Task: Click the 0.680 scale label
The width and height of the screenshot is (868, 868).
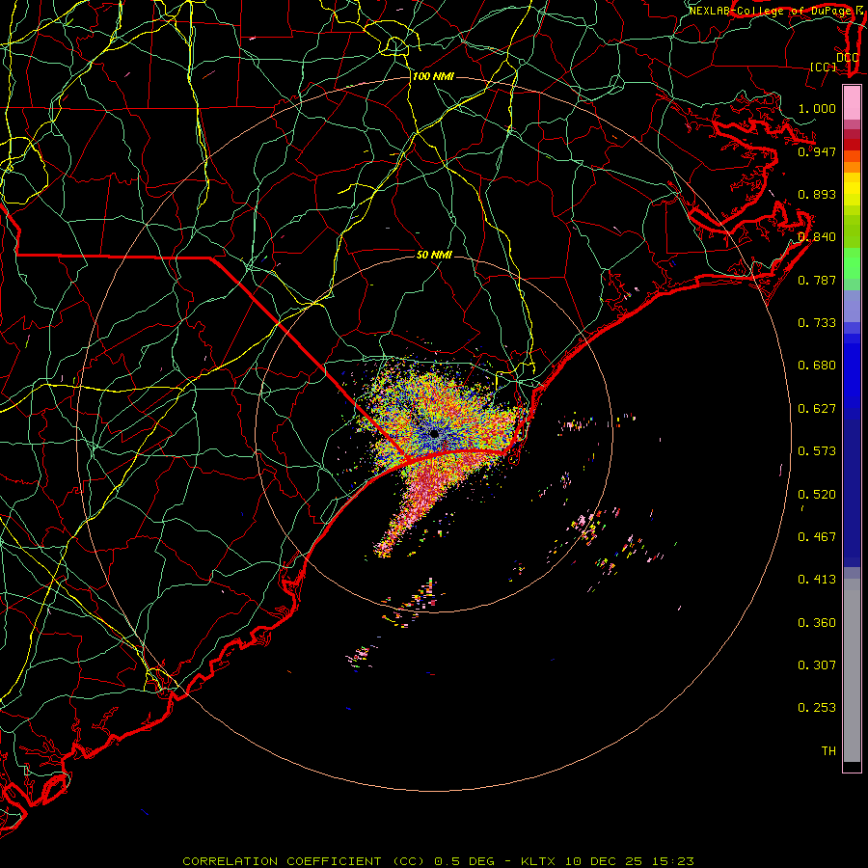Action: coord(817,366)
